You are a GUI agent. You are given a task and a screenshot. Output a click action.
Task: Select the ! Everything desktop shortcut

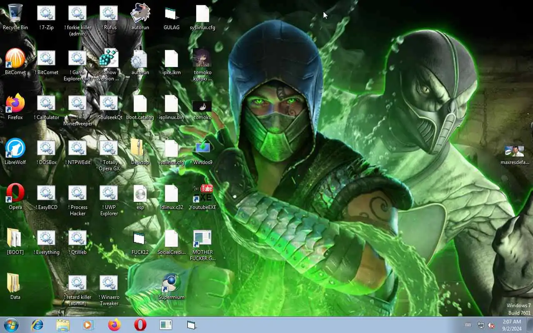tap(46, 242)
